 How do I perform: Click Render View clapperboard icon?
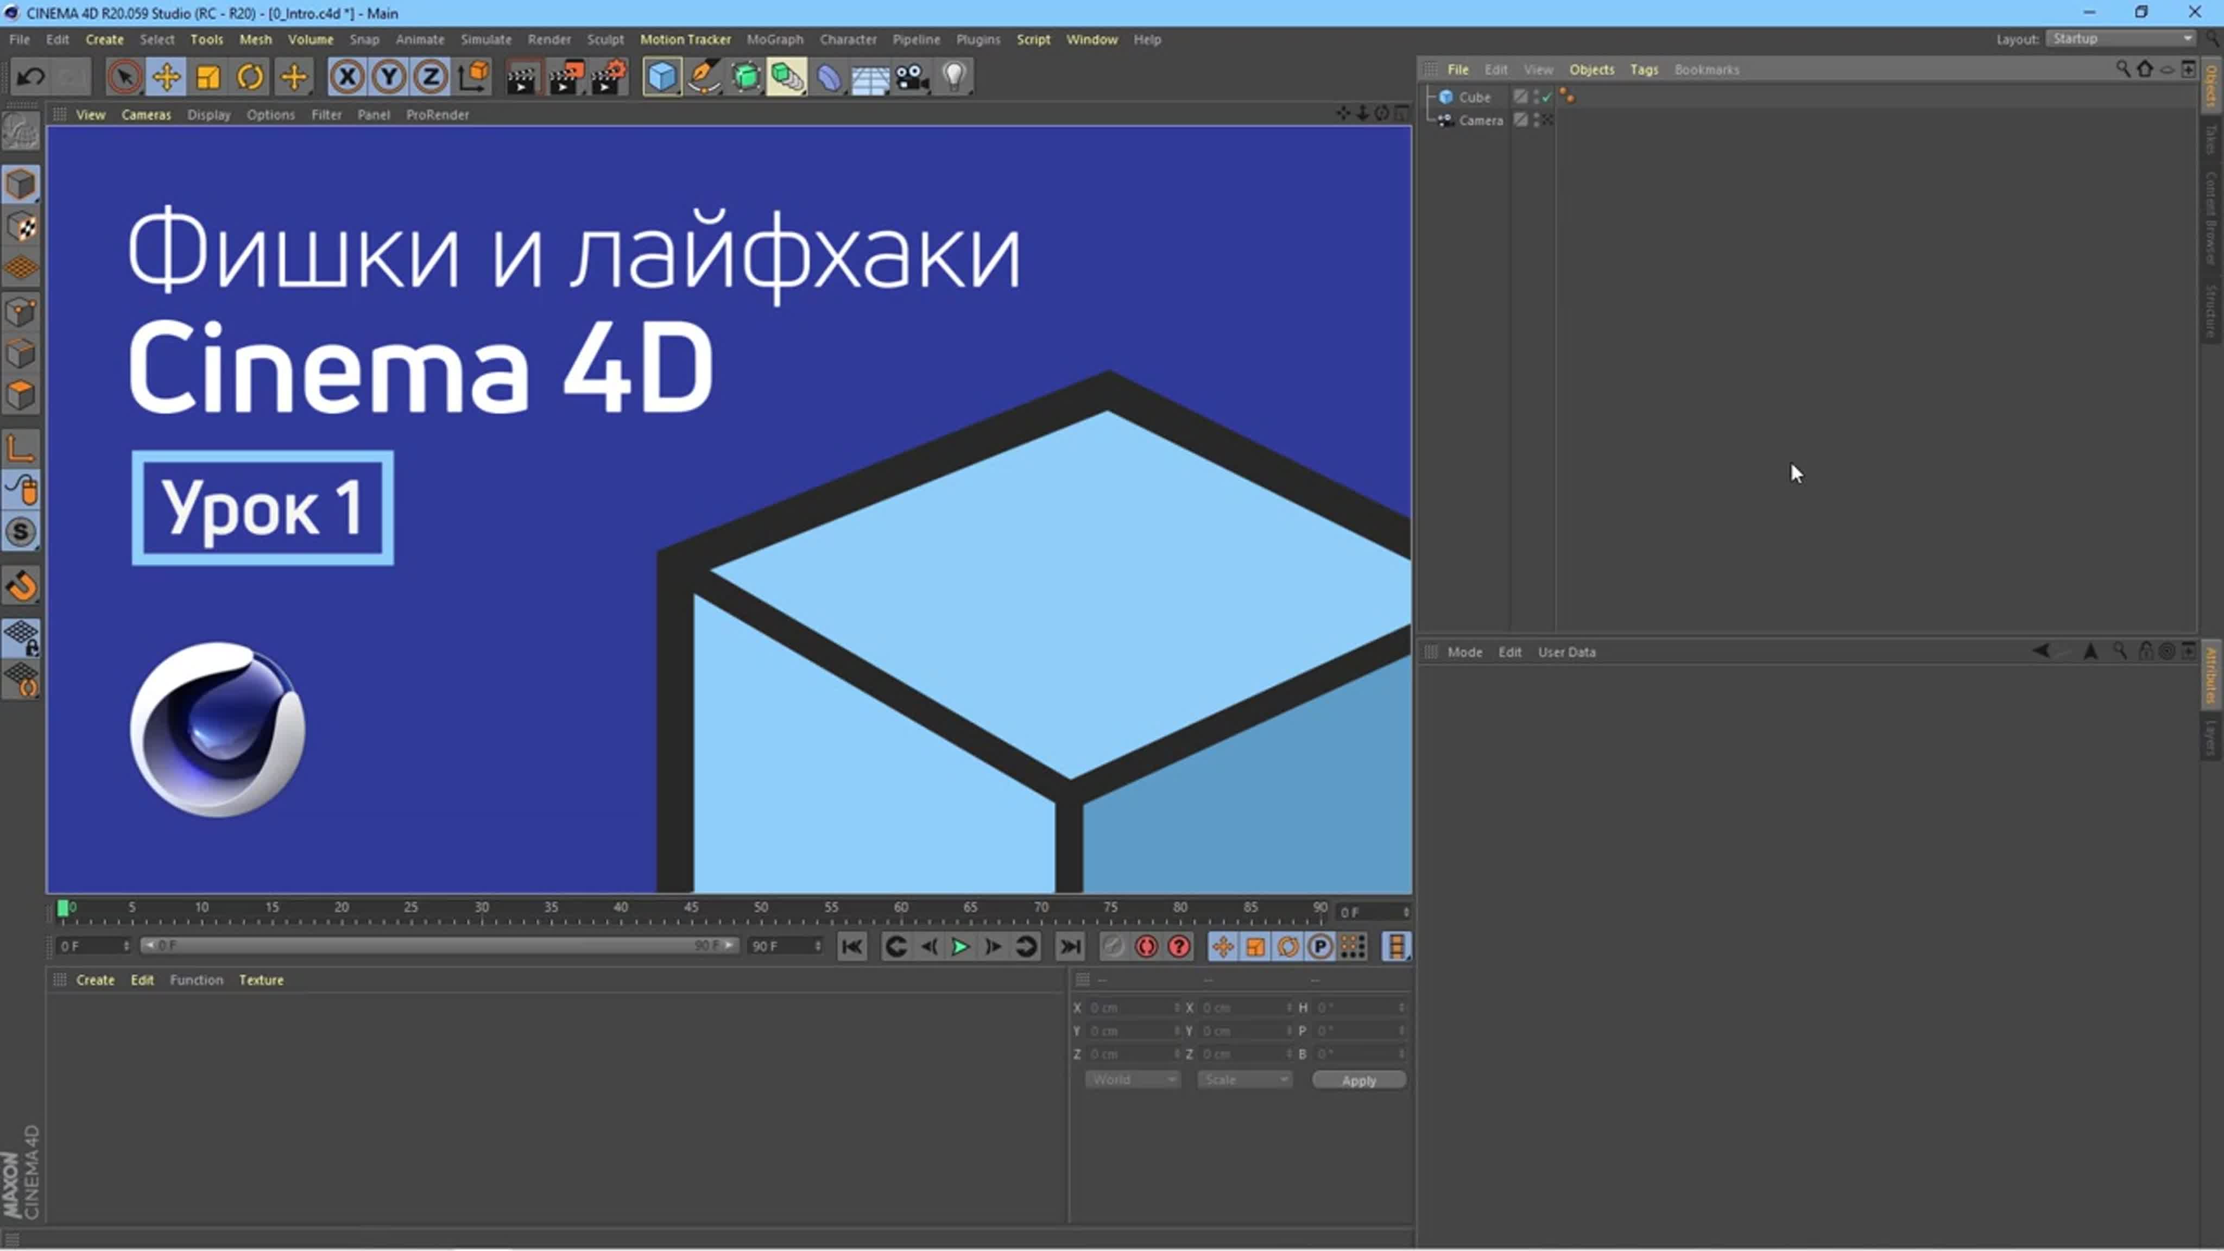[x=522, y=77]
